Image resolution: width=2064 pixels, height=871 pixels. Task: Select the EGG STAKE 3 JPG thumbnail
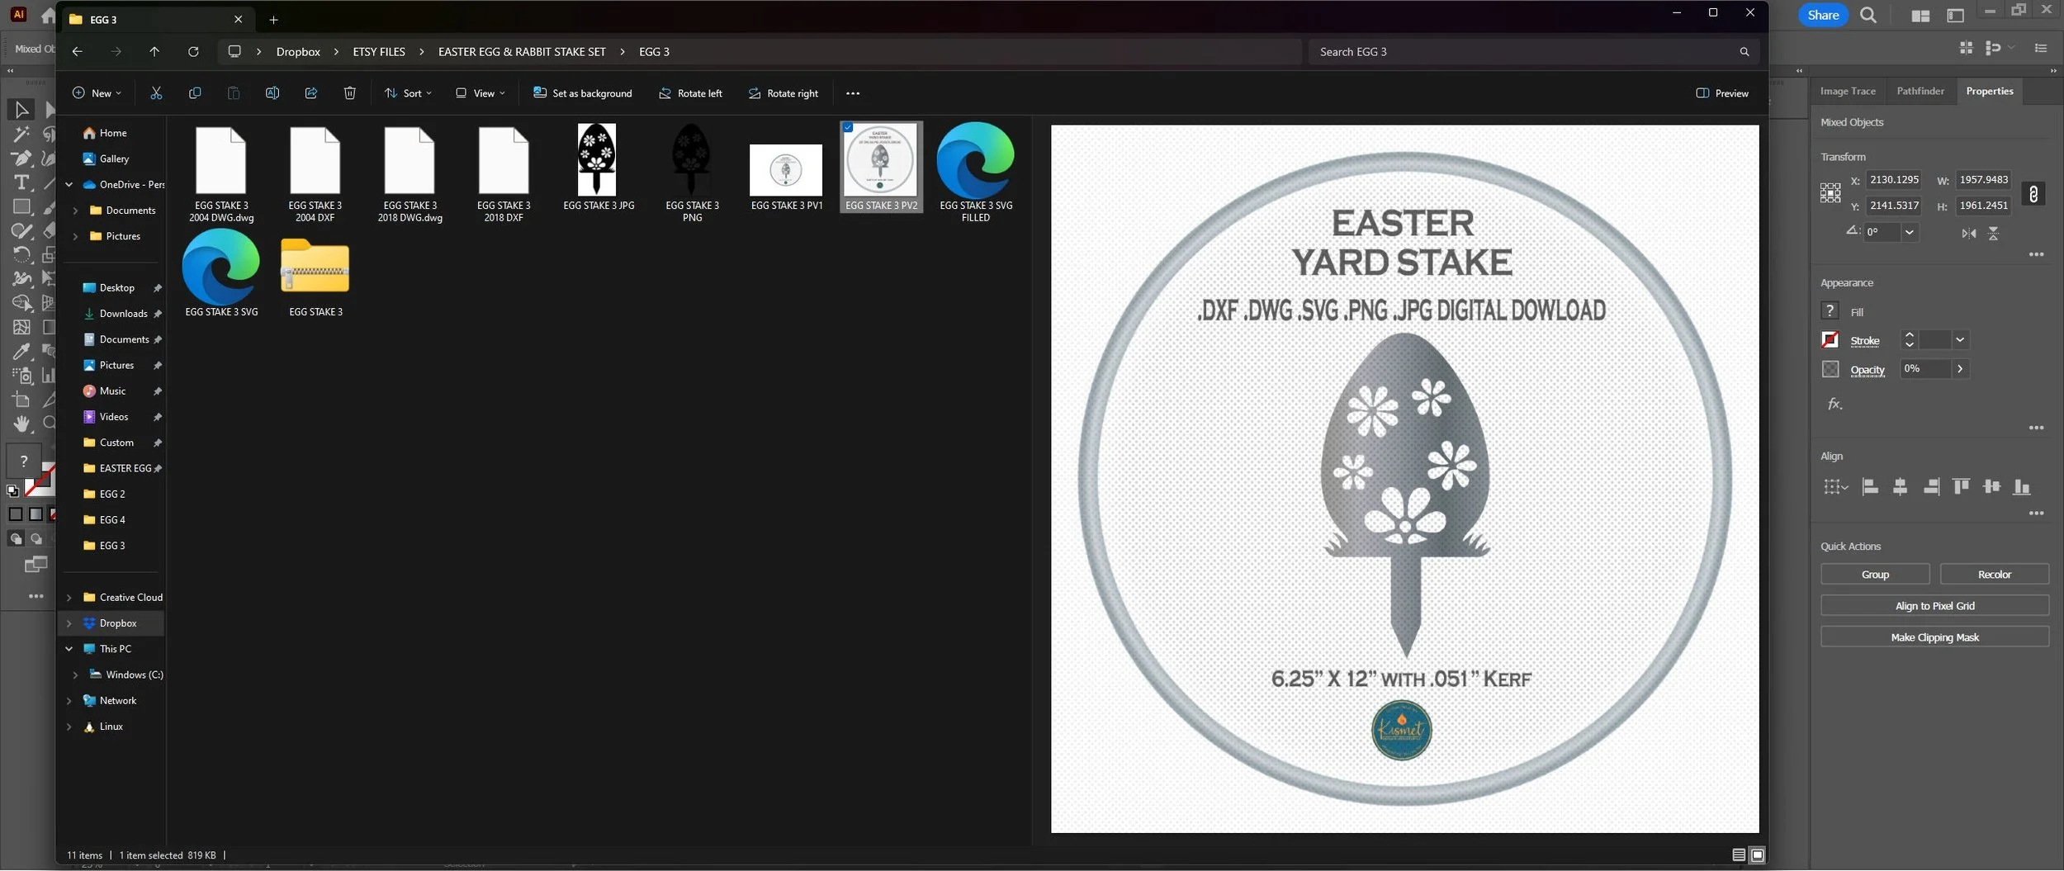pyautogui.click(x=597, y=159)
